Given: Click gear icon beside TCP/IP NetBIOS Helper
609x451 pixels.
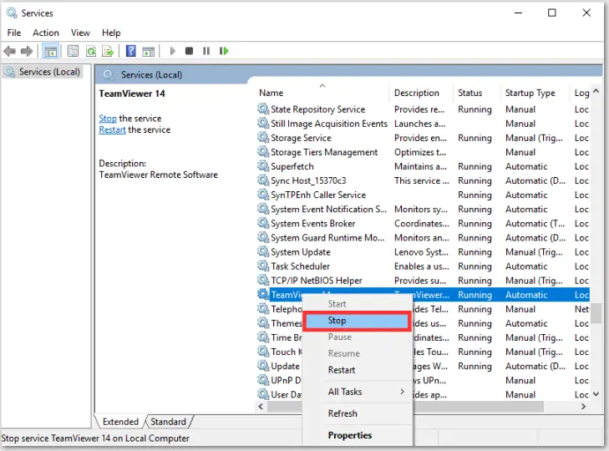Looking at the screenshot, I should coord(263,281).
